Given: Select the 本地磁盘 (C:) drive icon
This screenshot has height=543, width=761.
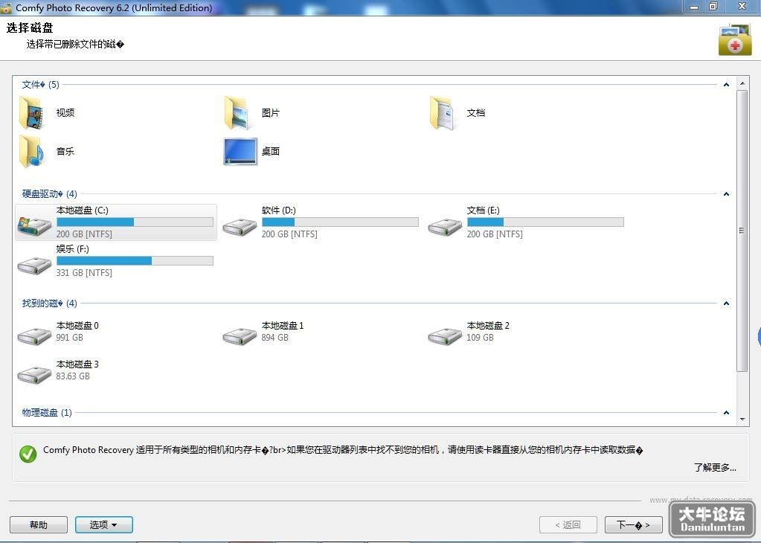Looking at the screenshot, I should [34, 226].
